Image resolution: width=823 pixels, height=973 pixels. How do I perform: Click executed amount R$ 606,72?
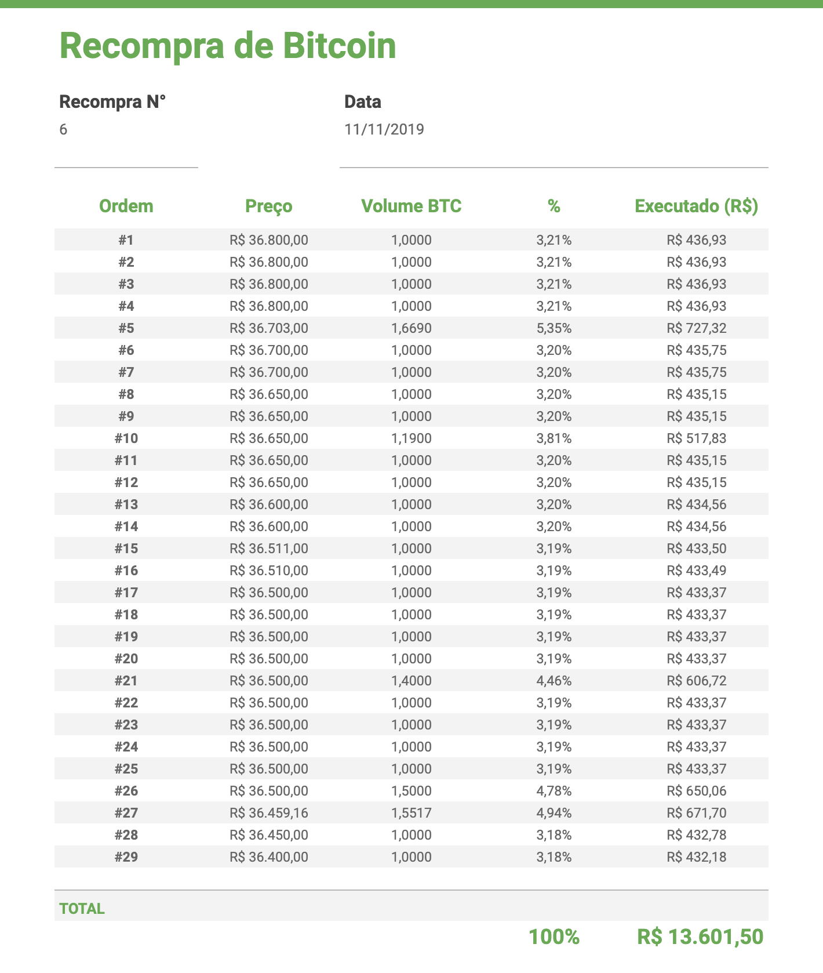click(x=697, y=681)
